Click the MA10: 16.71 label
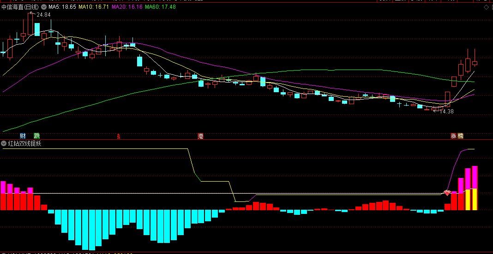 94,6
